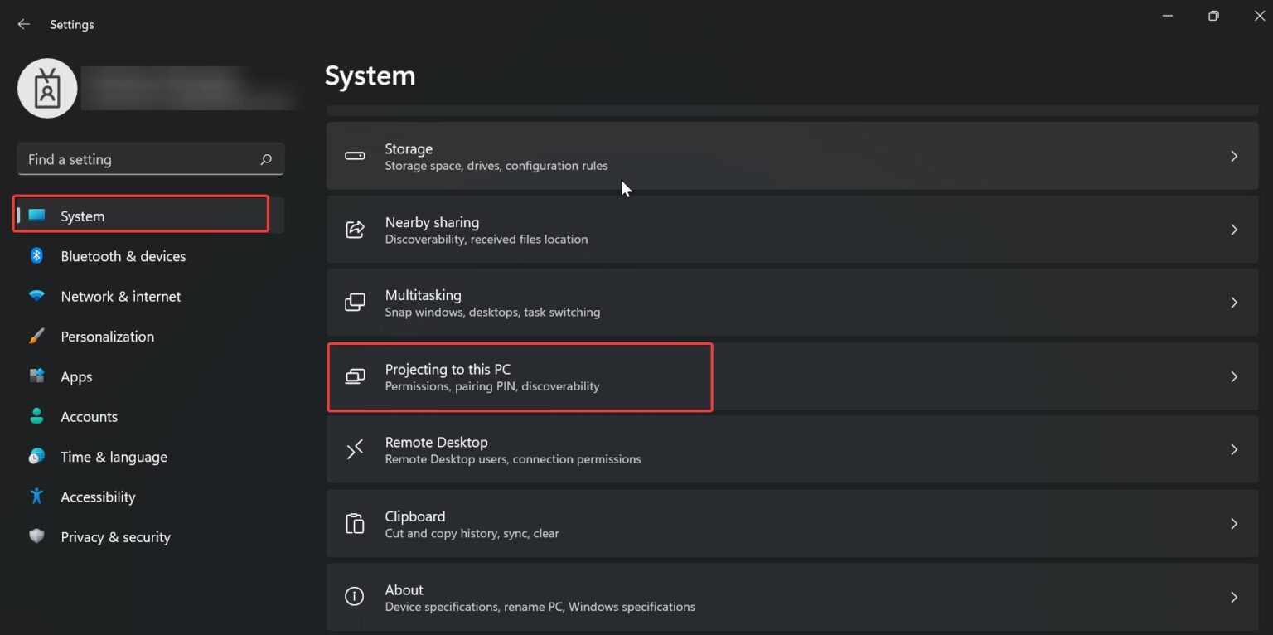Click the search magnifier in Find a setting
This screenshot has height=635, width=1273.
[265, 158]
